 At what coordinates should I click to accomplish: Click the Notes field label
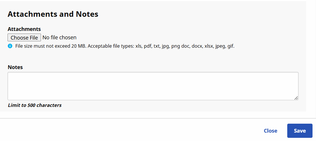pos(15,67)
